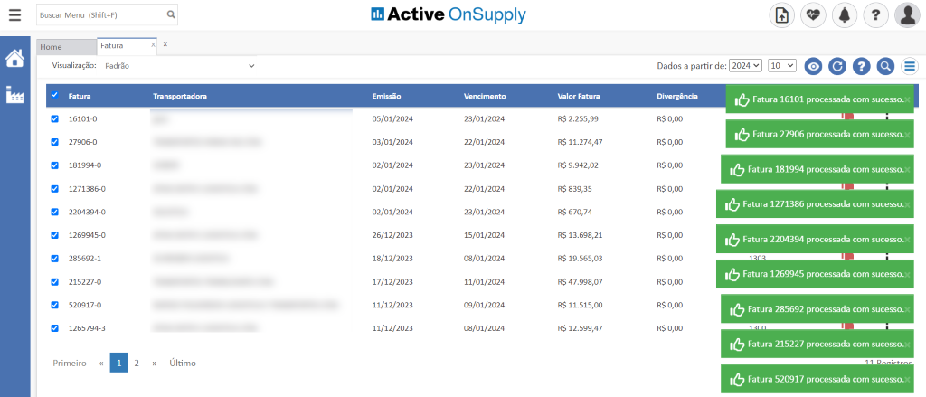This screenshot has height=397, width=926.
Task: Click the value R$ 47.998,07
Action: click(x=580, y=282)
